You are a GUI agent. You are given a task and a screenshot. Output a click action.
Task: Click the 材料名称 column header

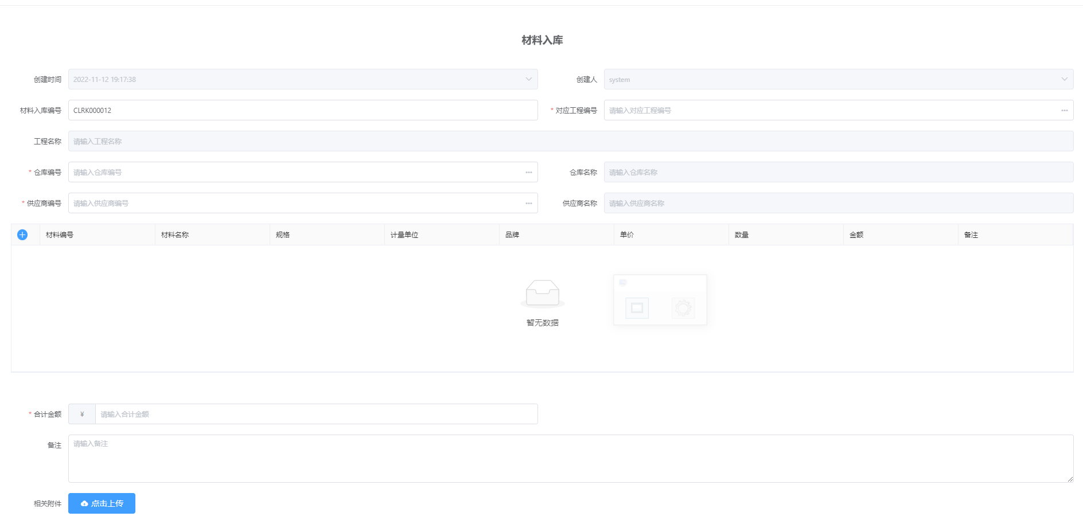[x=212, y=234]
